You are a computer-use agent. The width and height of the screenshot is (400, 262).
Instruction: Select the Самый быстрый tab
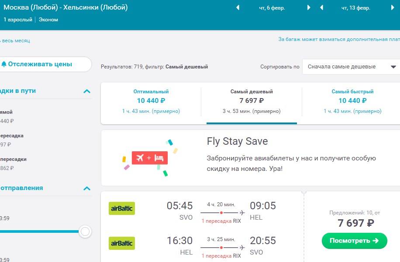coord(352,101)
